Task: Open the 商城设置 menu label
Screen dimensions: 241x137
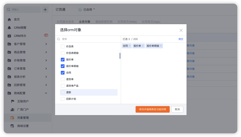Action: pos(23,126)
